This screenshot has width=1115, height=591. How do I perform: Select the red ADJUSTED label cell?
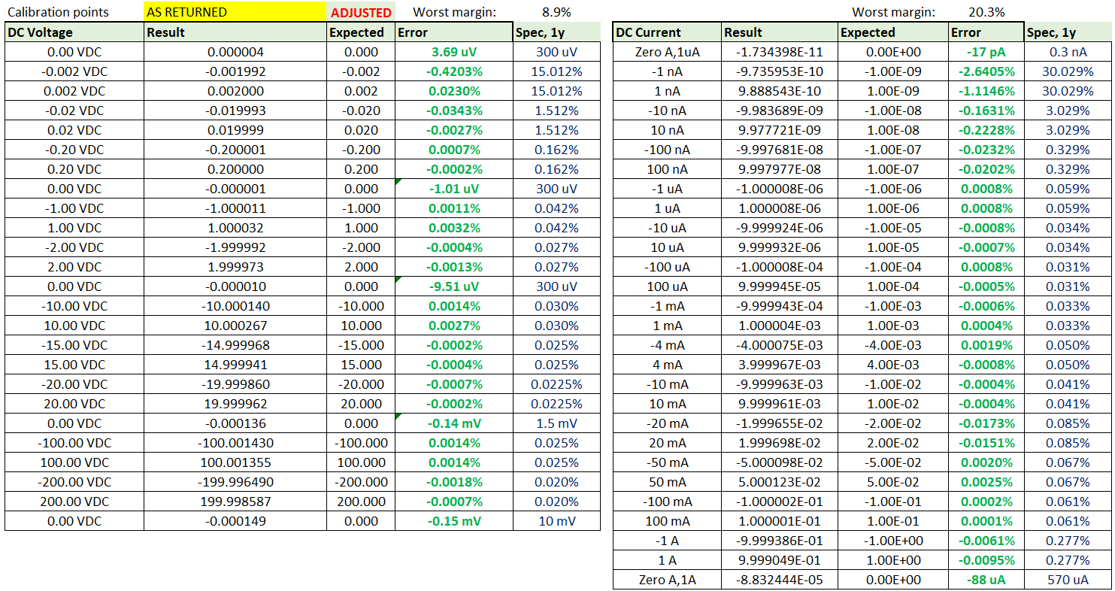(361, 13)
